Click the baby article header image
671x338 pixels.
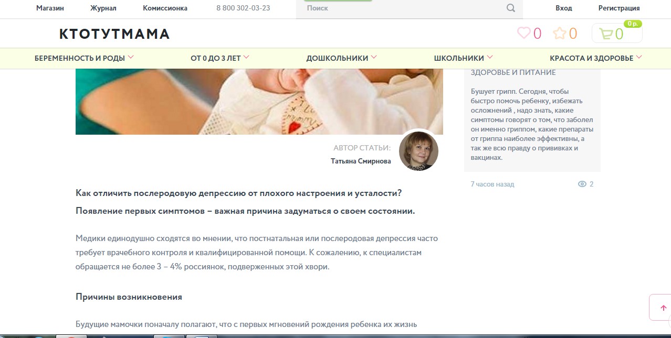click(x=259, y=102)
